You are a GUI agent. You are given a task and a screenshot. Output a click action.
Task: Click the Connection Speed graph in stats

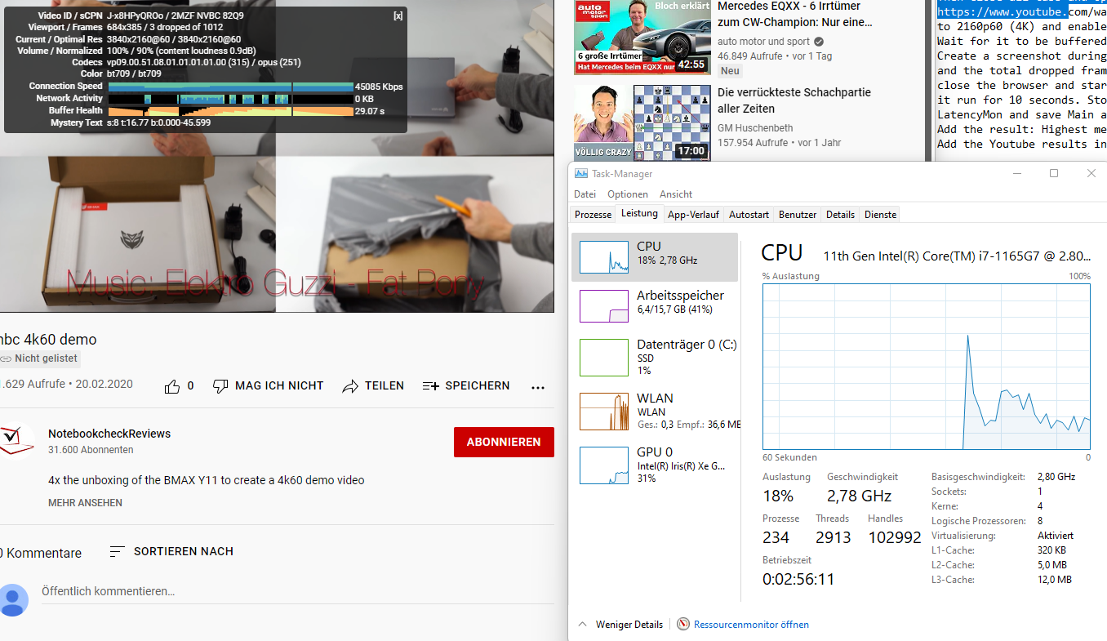229,87
